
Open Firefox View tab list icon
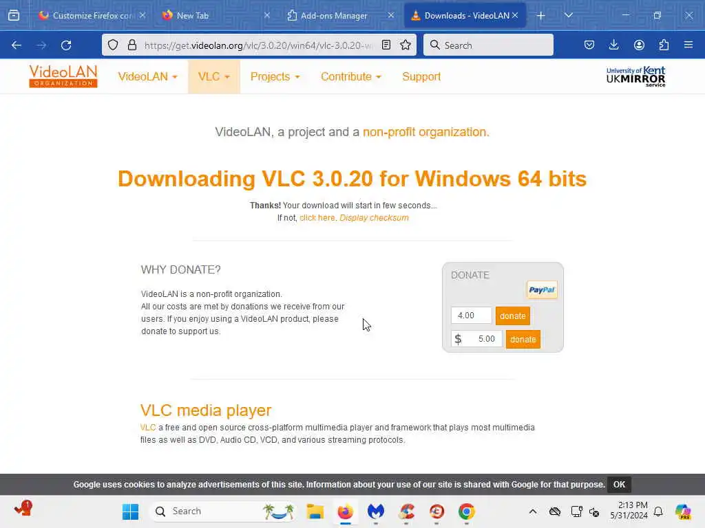click(x=14, y=15)
